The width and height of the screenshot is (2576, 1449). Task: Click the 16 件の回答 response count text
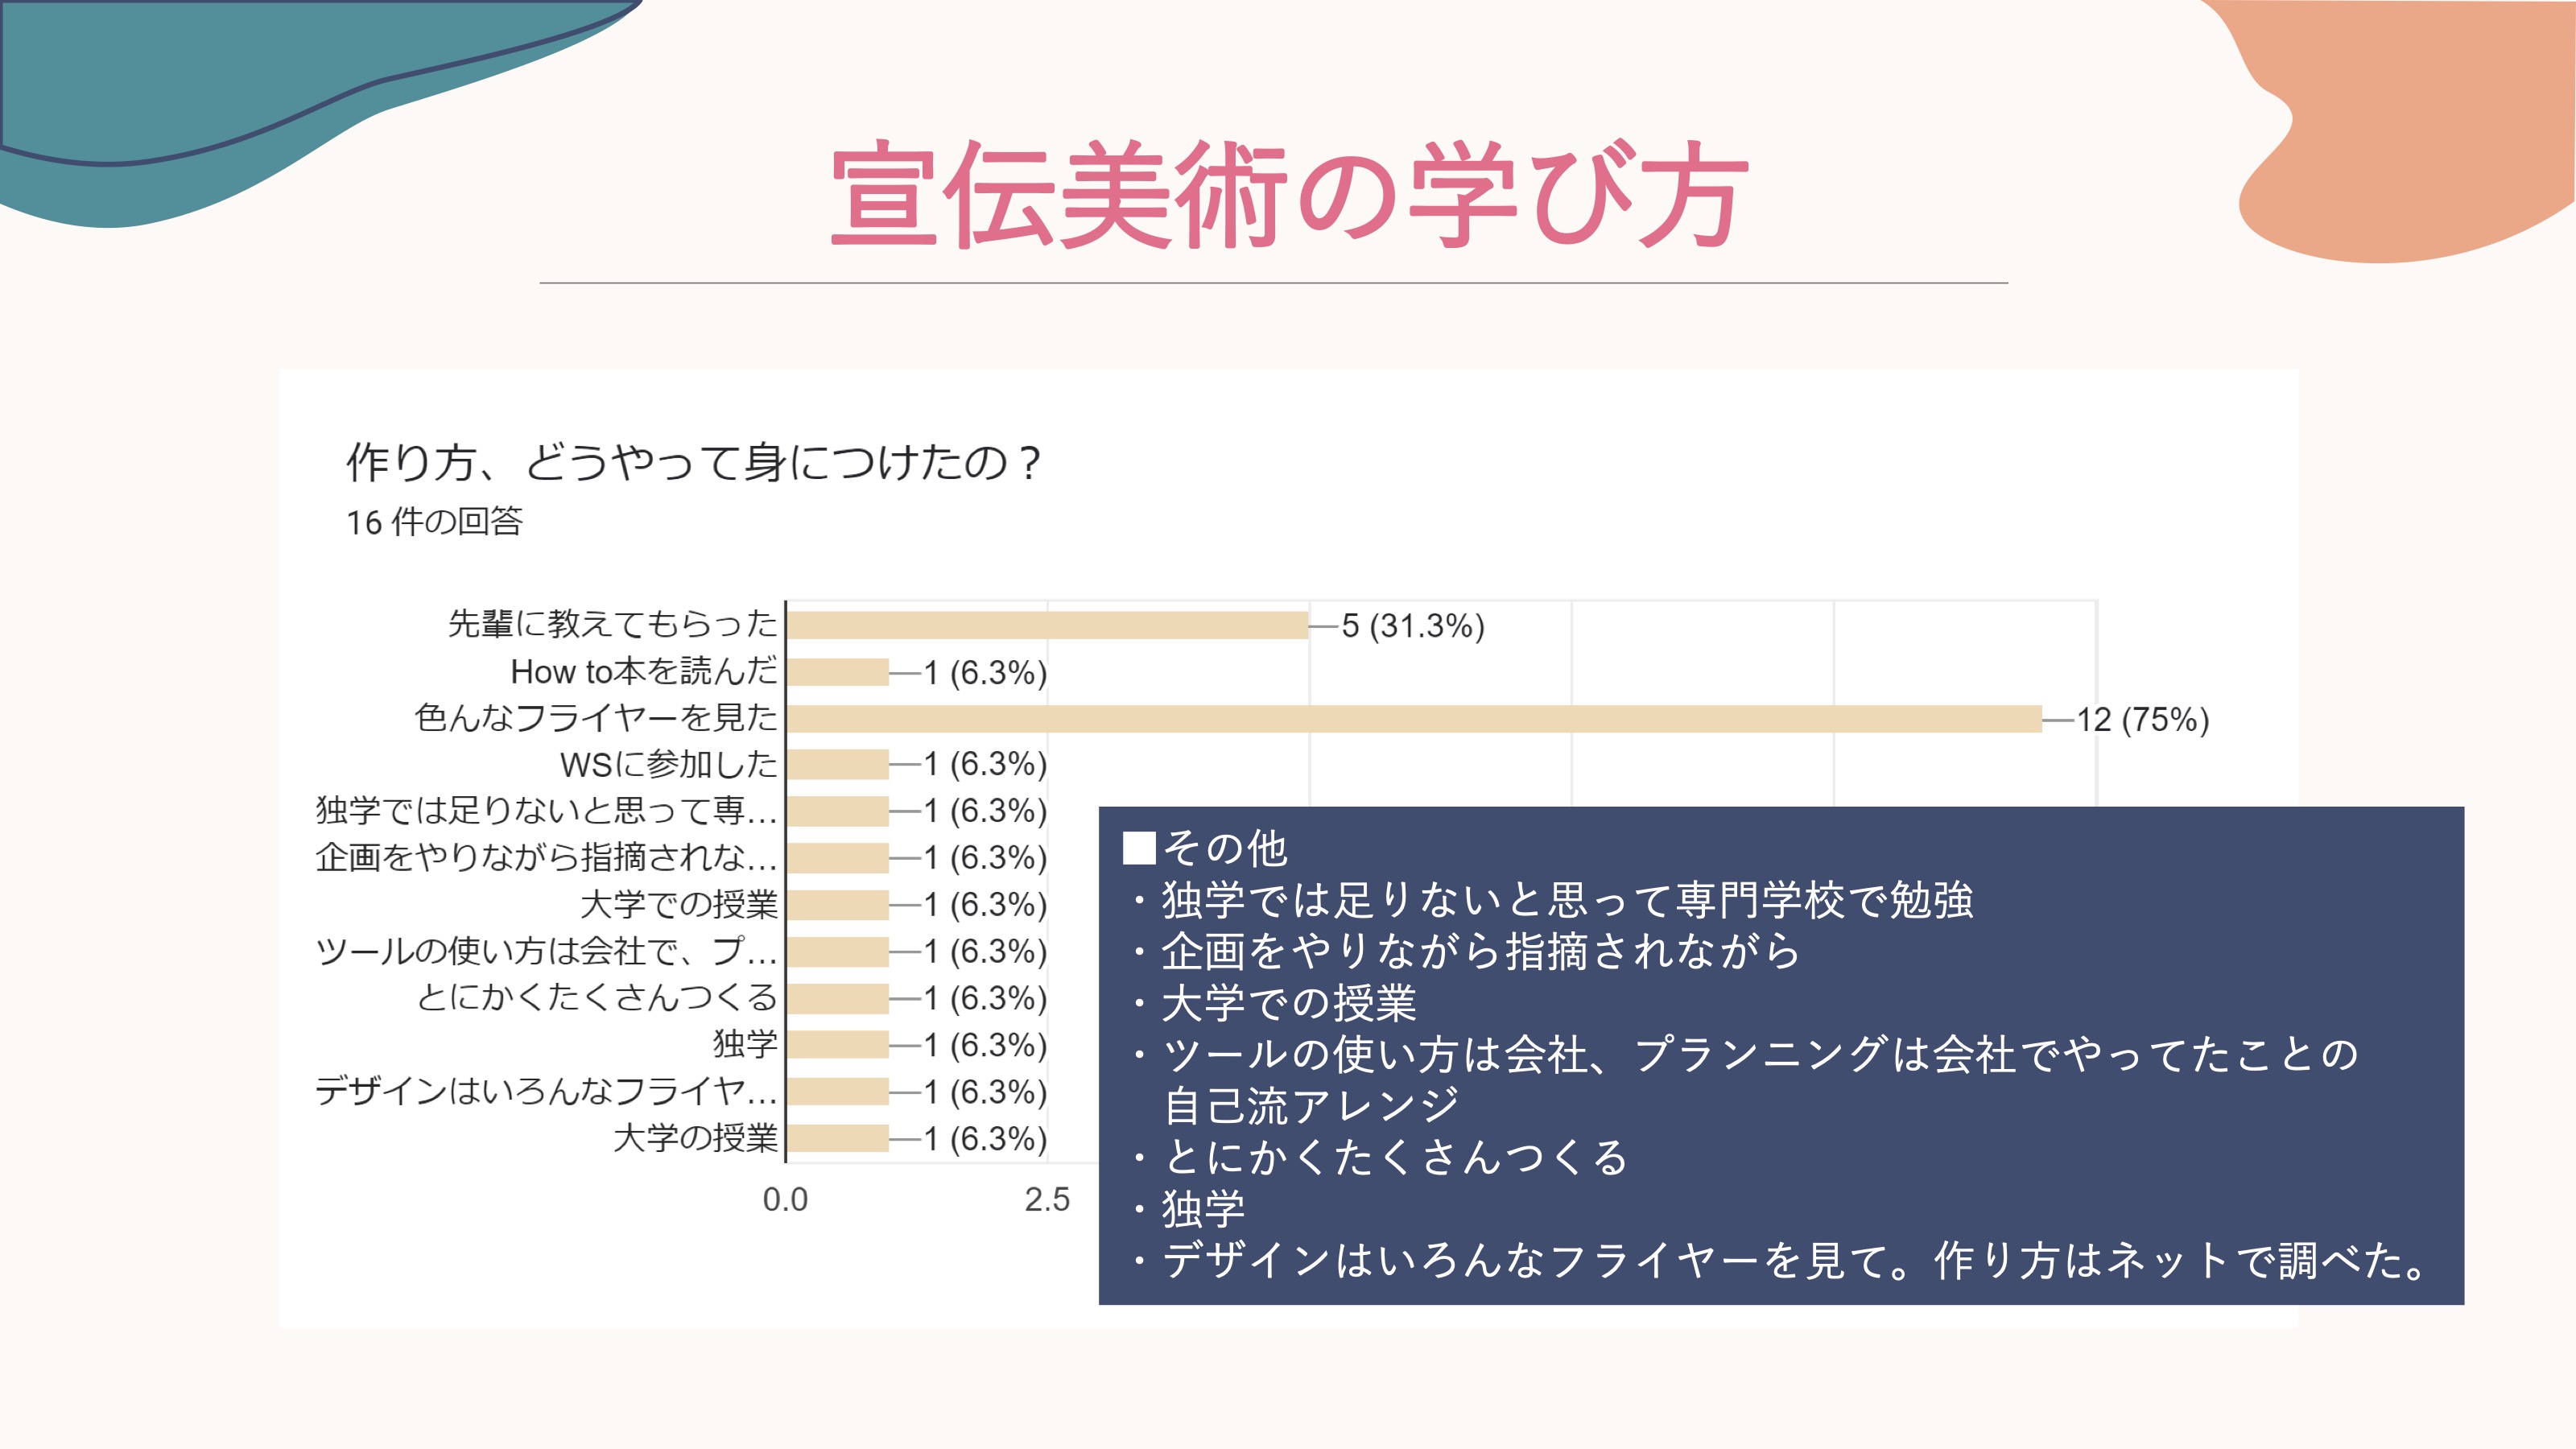click(x=434, y=522)
